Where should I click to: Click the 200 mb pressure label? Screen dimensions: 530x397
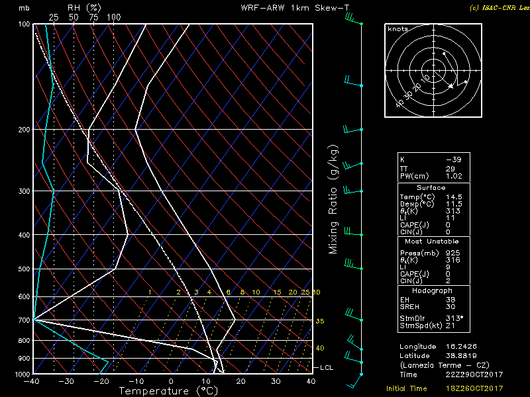pos(24,130)
